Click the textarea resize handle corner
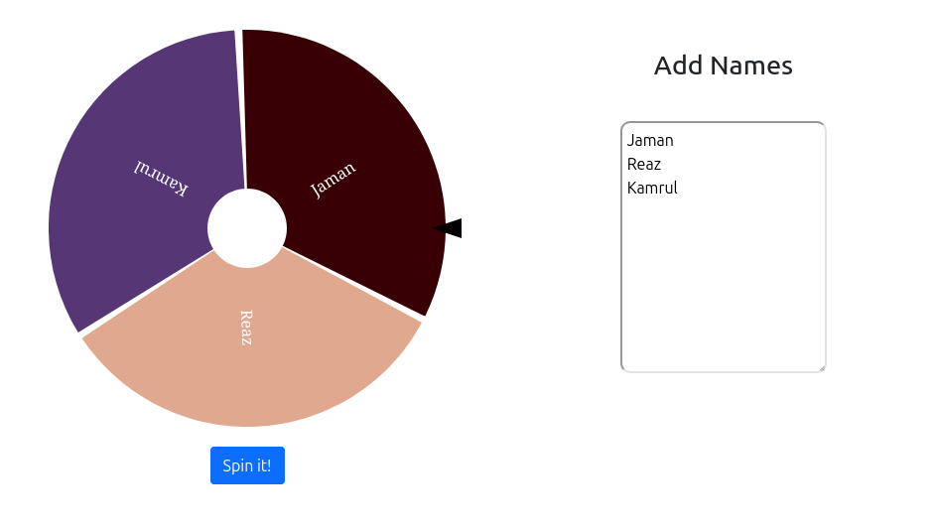This screenshot has height=529, width=935. [821, 368]
